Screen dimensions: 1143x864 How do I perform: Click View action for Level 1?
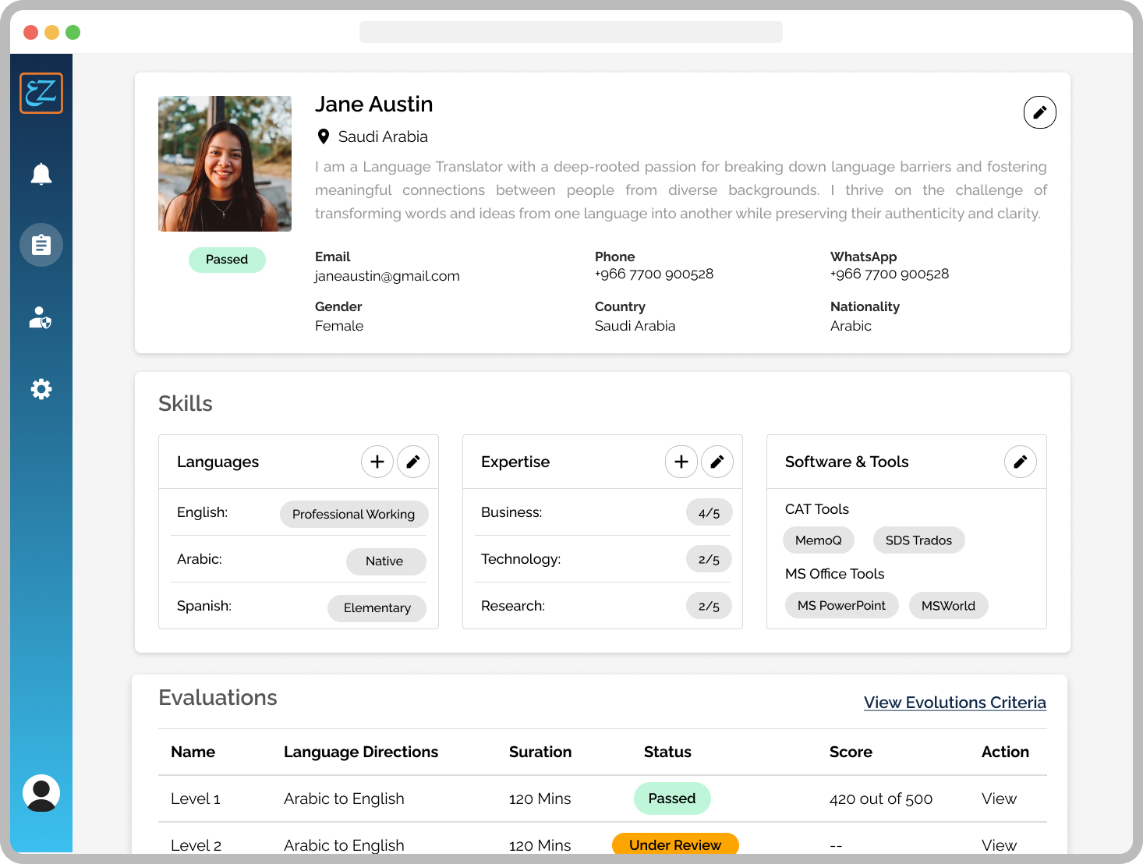tap(999, 798)
